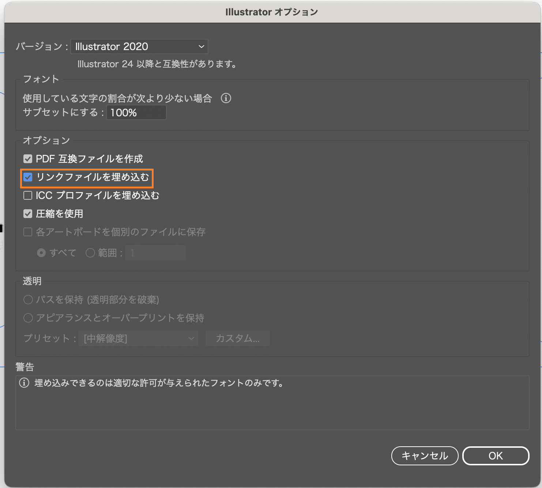Click the info icon beside the font subset text

point(226,98)
